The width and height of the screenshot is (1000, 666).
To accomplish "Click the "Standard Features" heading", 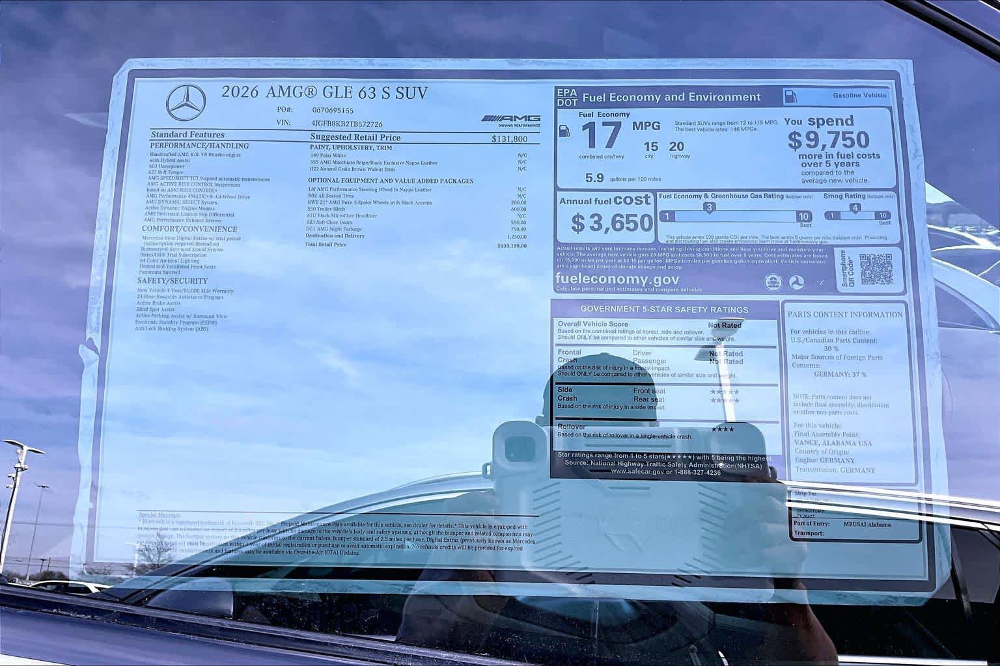I will (187, 135).
